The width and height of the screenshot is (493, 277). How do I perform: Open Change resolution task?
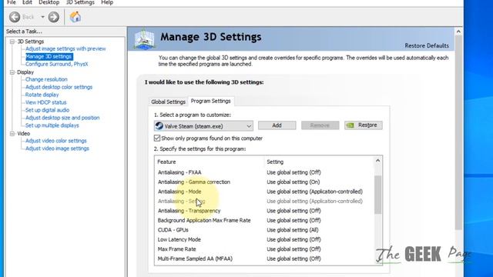pyautogui.click(x=46, y=79)
